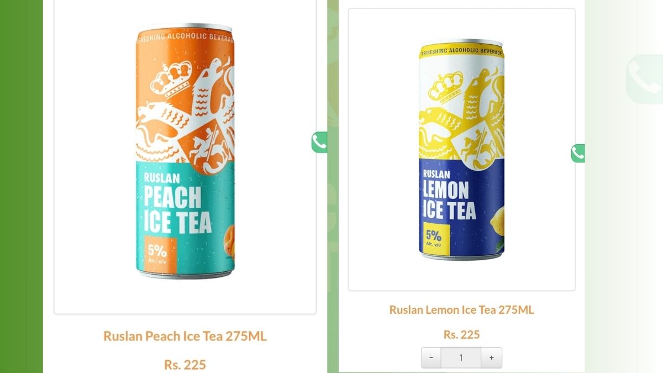Open the Ruslan Peach Ice Tea 275ML link
Screen dimensions: 663x373
185,336
